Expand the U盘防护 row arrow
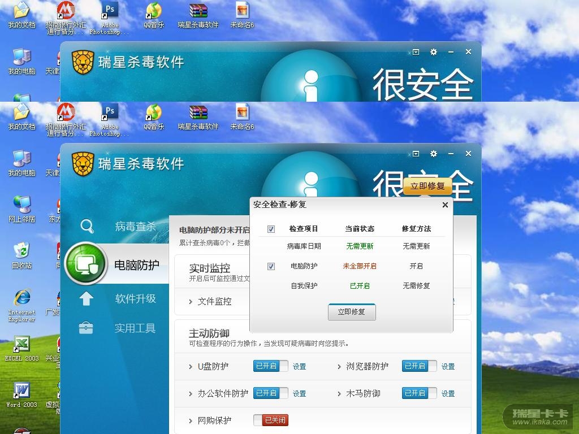579x434 pixels. click(x=191, y=366)
